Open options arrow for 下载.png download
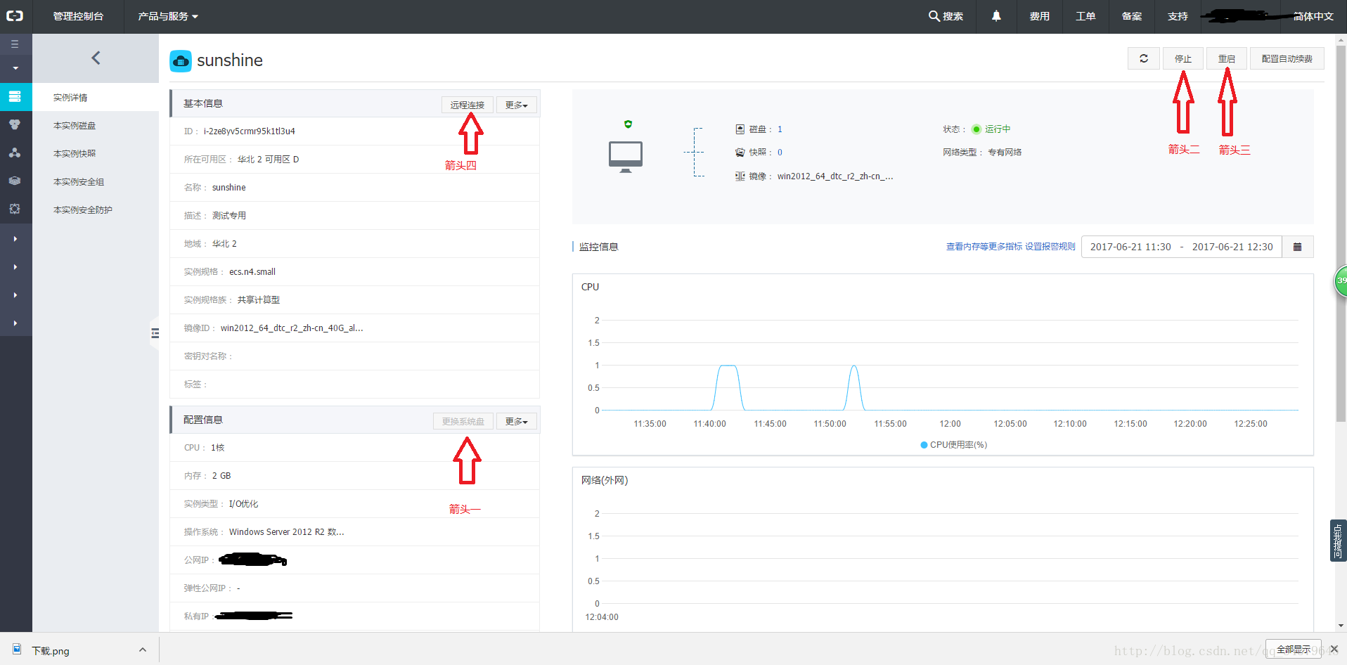The image size is (1347, 665). click(143, 650)
